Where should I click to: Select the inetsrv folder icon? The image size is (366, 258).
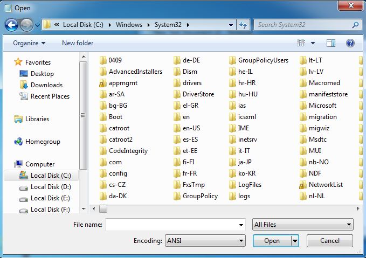coord(232,140)
